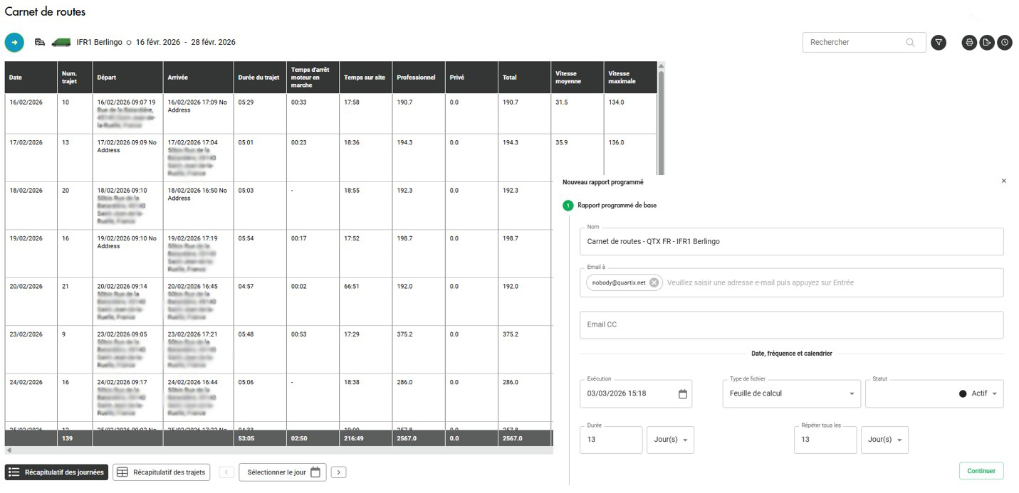The image size is (1019, 493).
Task: Open the filter funnel icon
Action: coord(939,43)
